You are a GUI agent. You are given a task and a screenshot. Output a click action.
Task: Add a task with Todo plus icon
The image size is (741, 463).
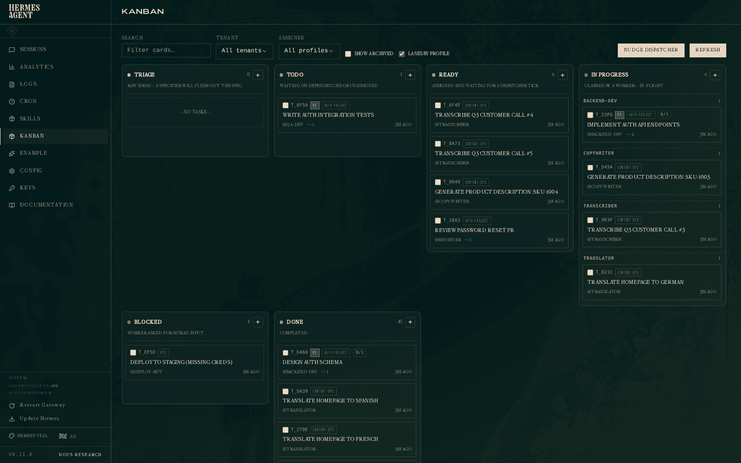(410, 75)
